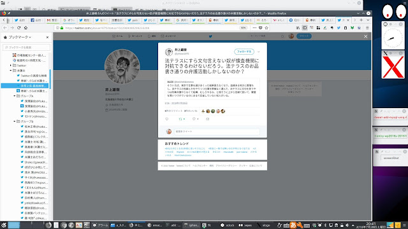The width and height of the screenshot is (408, 229).
Task: Bookmark this page with the star icon
Action: 266,28
